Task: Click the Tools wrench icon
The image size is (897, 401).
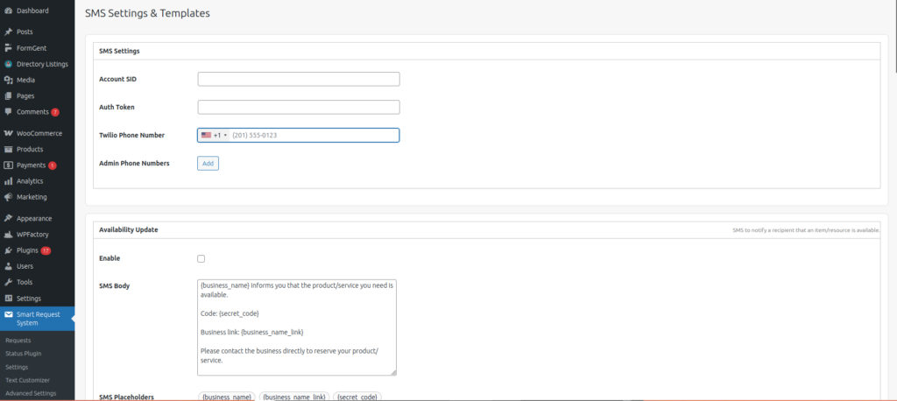Action: [8, 282]
